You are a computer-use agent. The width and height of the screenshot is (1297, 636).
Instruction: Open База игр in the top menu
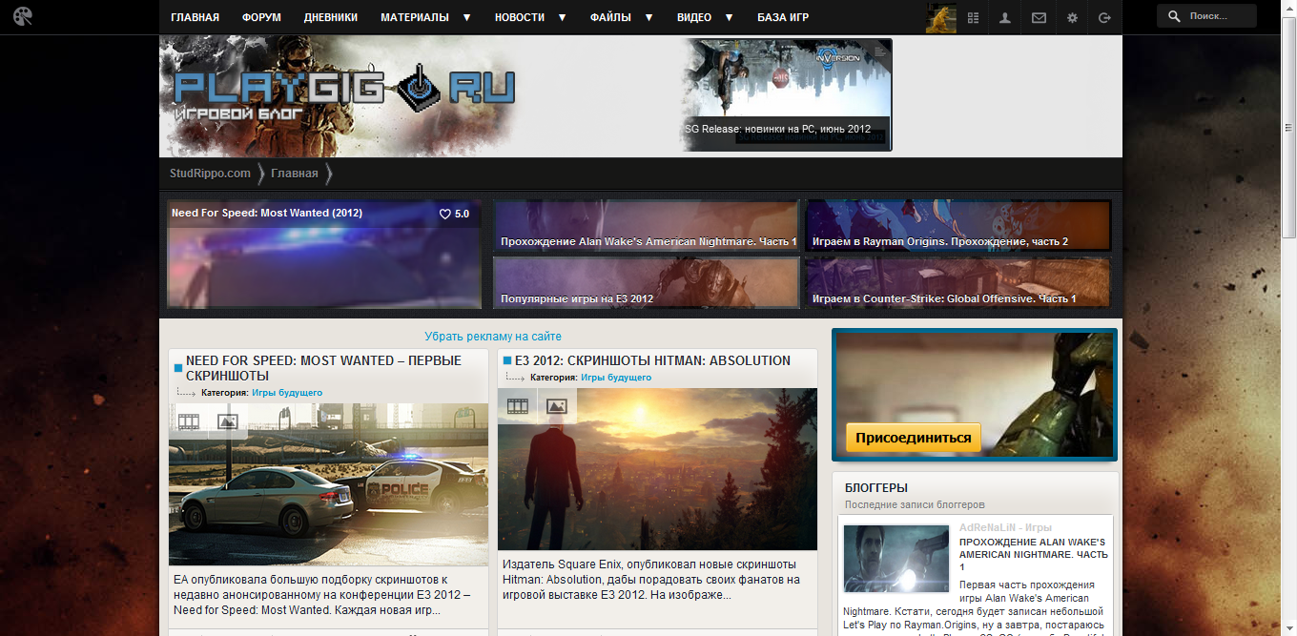(783, 17)
